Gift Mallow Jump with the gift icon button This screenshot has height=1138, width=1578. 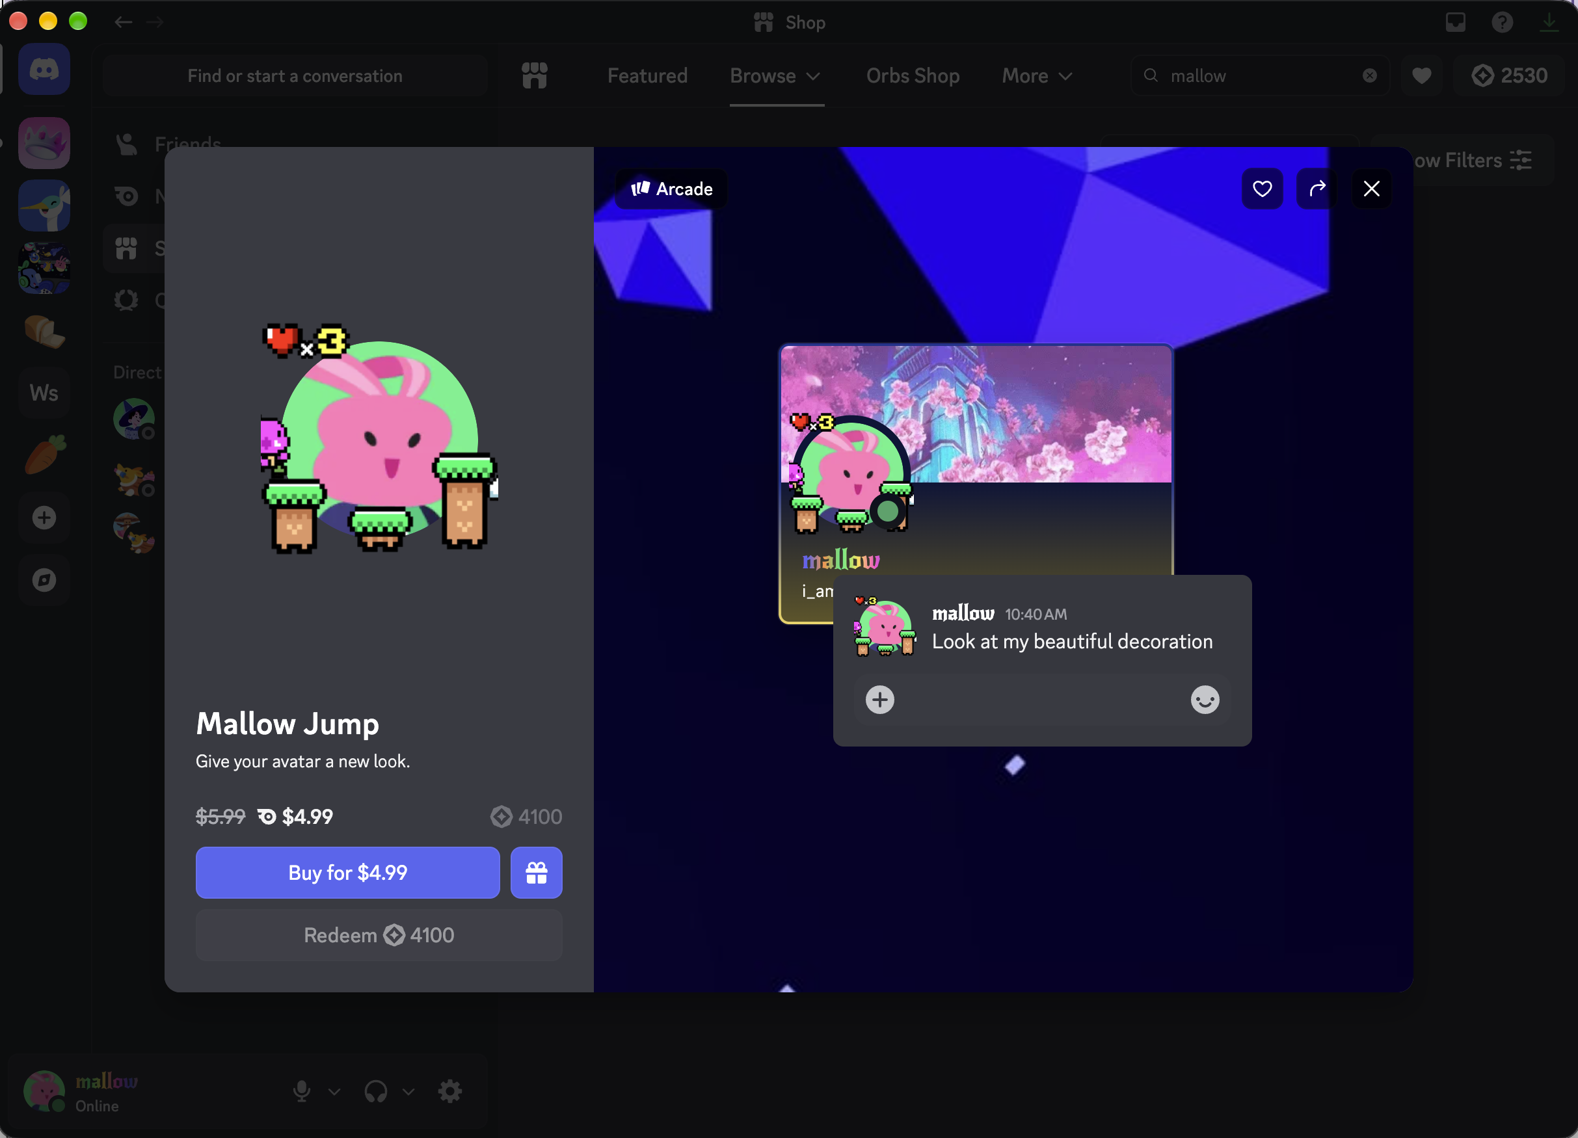(536, 872)
